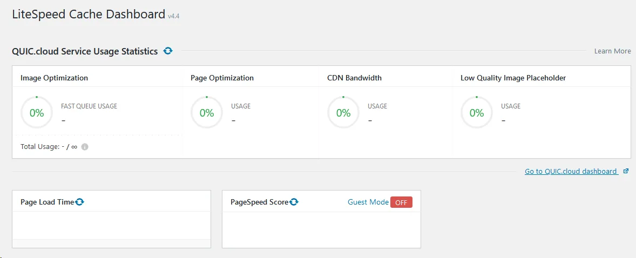
Task: Refresh the Page Load Time panel
Action: [80, 202]
